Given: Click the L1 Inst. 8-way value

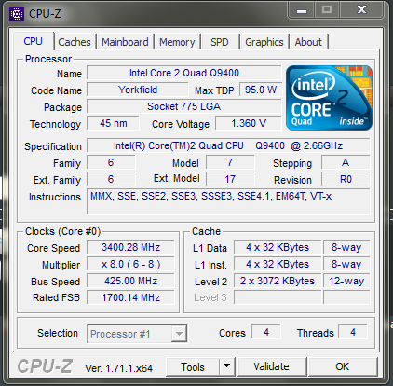Looking at the screenshot, I should point(346,264).
